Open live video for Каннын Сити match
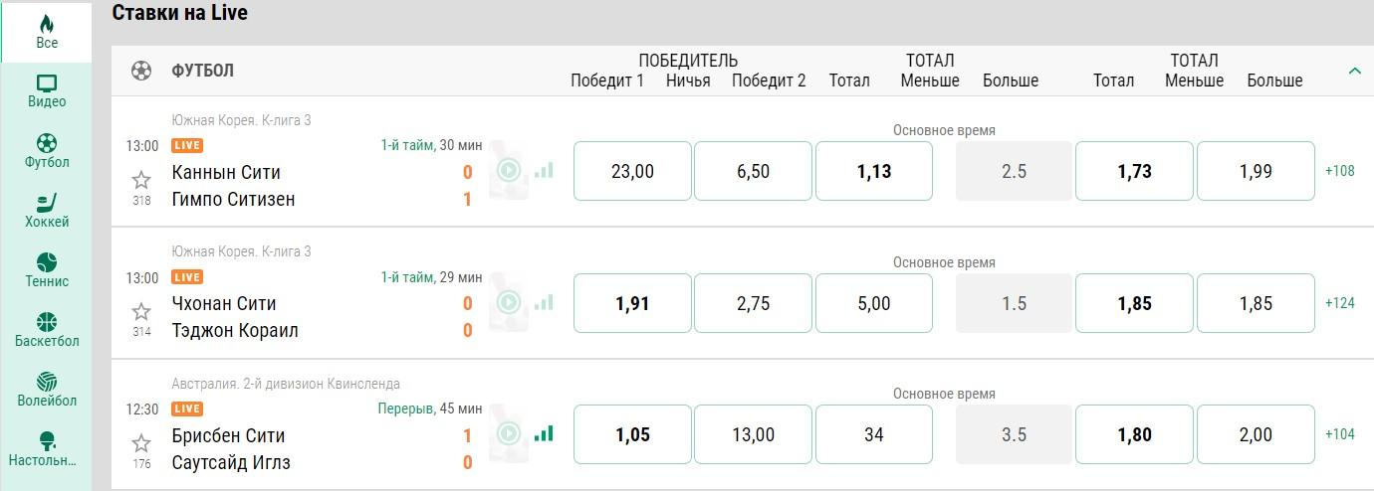1374x491 pixels. (x=509, y=170)
